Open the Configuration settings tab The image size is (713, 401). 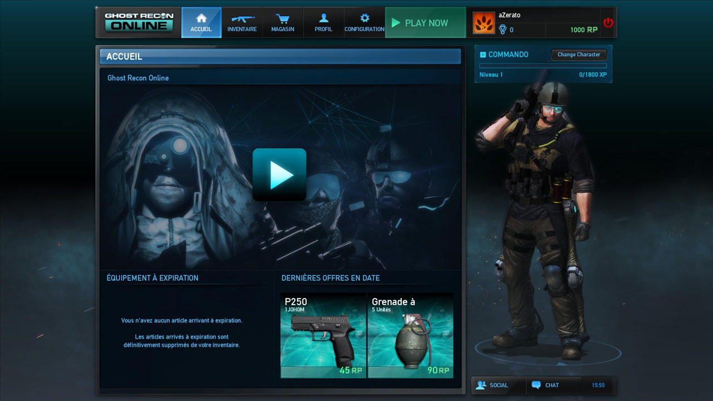point(364,23)
